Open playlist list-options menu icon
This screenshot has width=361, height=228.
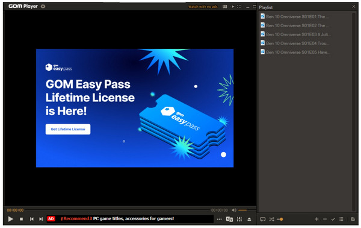point(341,219)
